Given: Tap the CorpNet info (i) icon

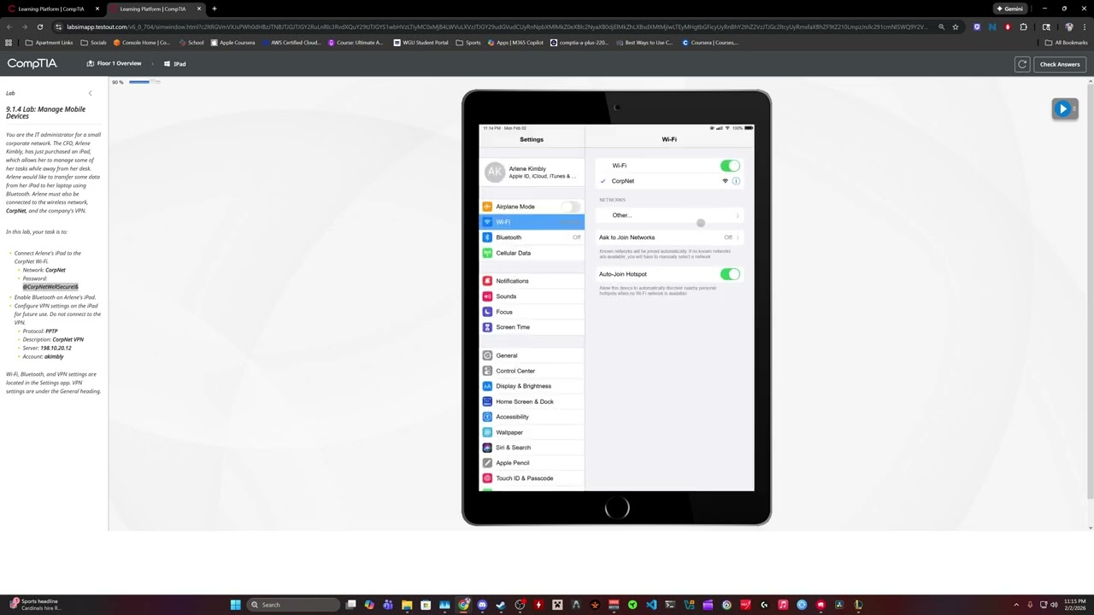Looking at the screenshot, I should point(736,181).
